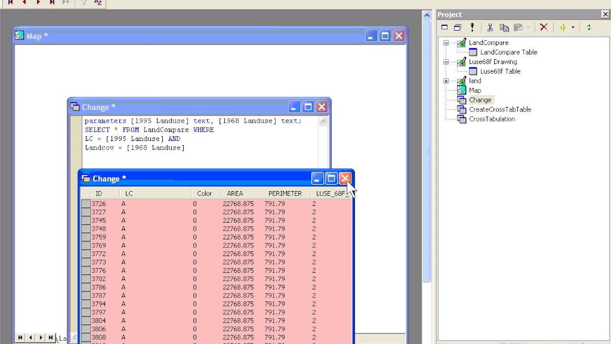Maximize the Change results table window
This screenshot has width=611, height=344.
tap(331, 179)
